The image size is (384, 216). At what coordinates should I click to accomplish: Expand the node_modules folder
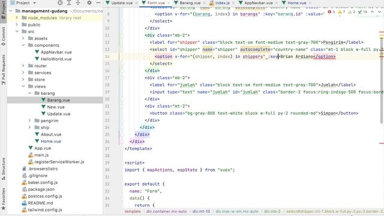click(17, 18)
